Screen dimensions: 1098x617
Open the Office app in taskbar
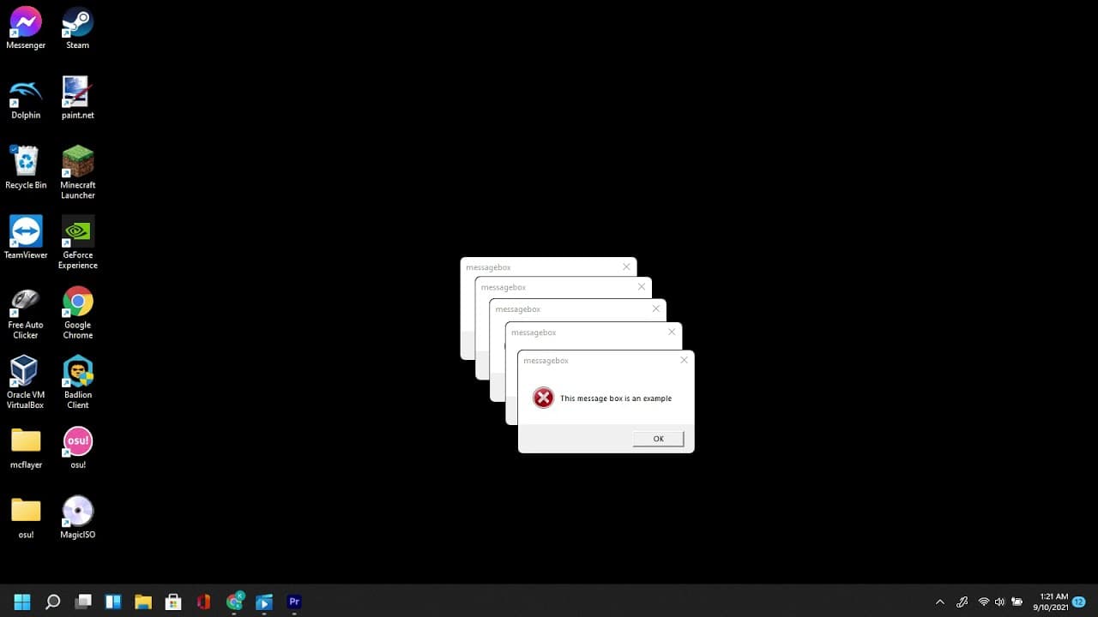pos(203,602)
